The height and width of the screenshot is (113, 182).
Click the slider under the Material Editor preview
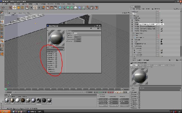56,50
